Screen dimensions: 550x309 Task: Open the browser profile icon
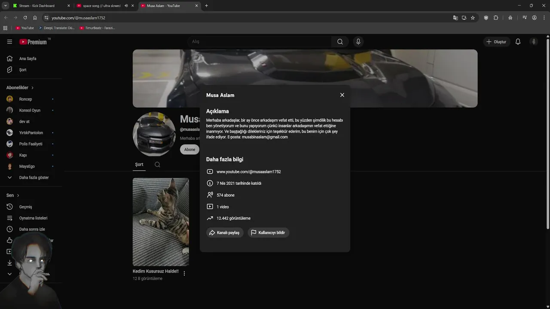[534, 18]
